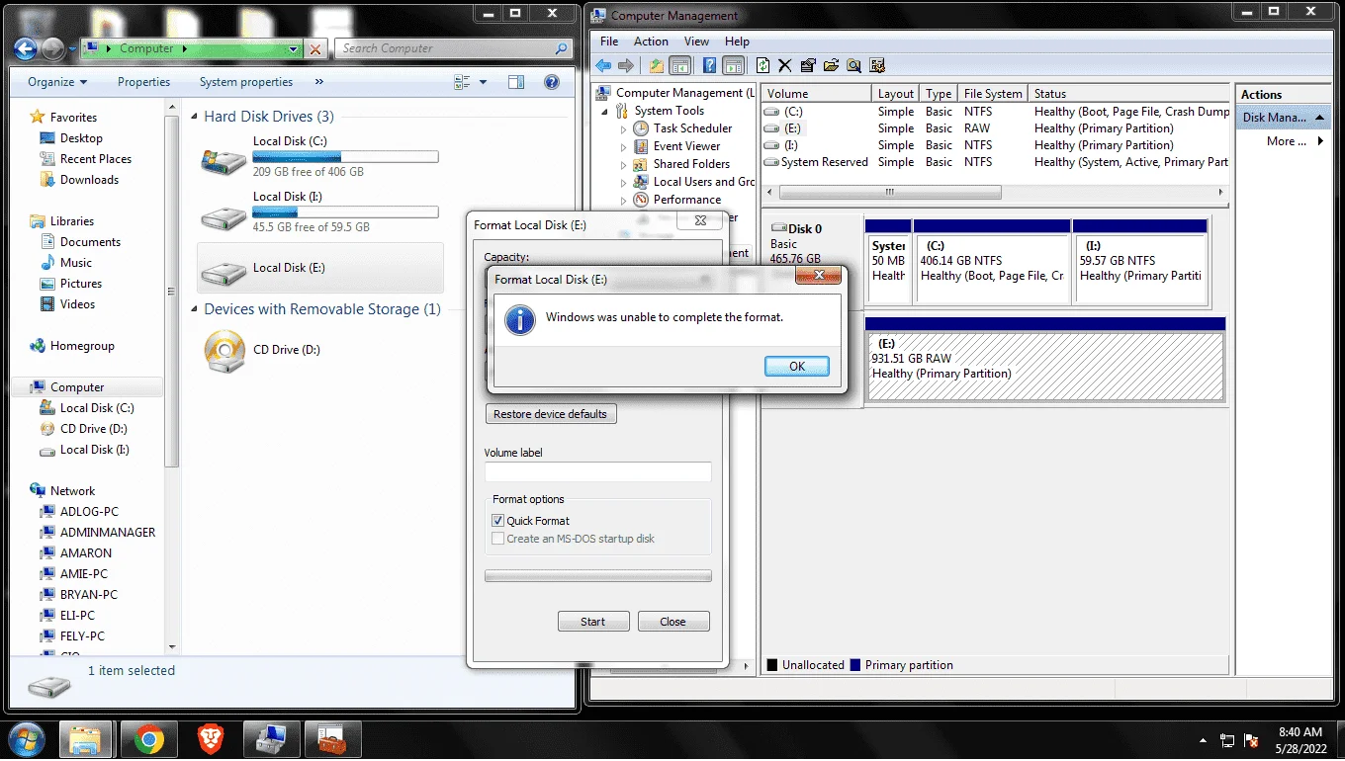Open Organize dropdown in Explorer
Image resolution: width=1345 pixels, height=761 pixels.
(57, 82)
